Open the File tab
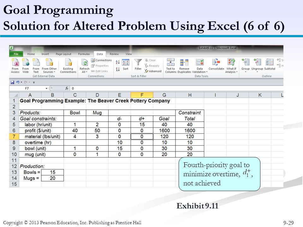303x227 pixels. coord(16,54)
